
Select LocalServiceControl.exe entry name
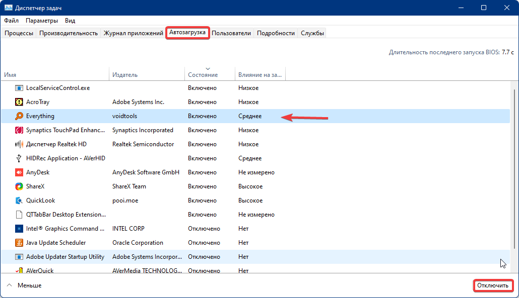58,88
